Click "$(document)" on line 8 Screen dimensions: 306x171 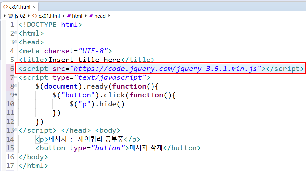(x=59, y=86)
